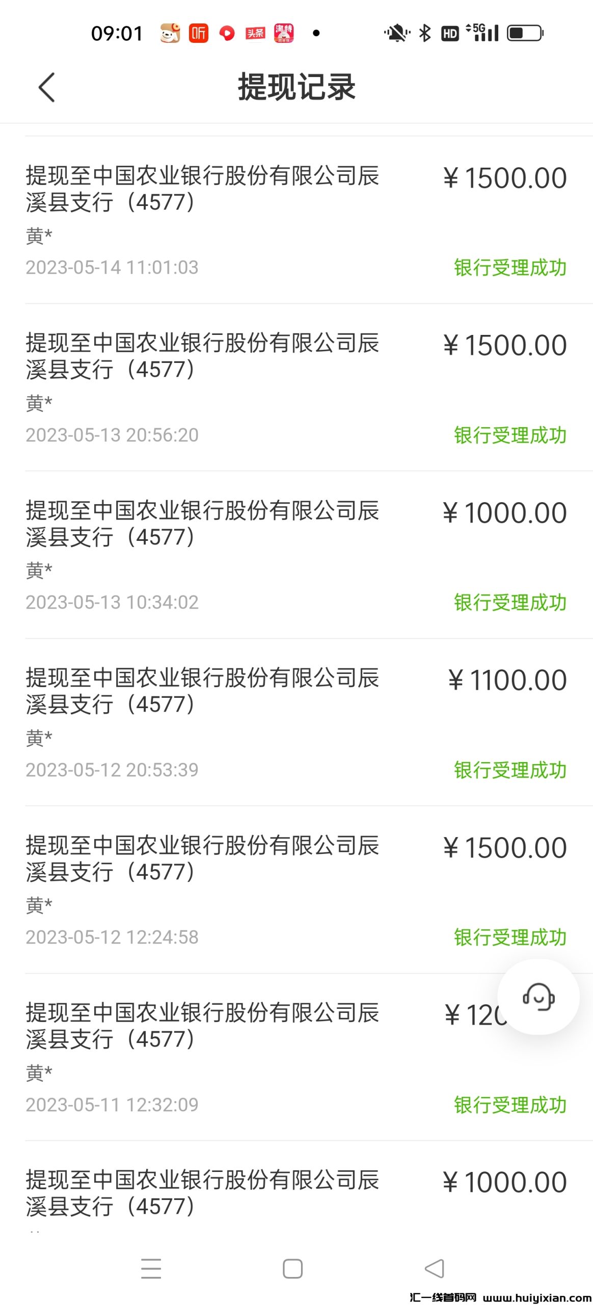Tap the Bluetooth status icon
Viewport: 593px width, 1305px height.
424,34
